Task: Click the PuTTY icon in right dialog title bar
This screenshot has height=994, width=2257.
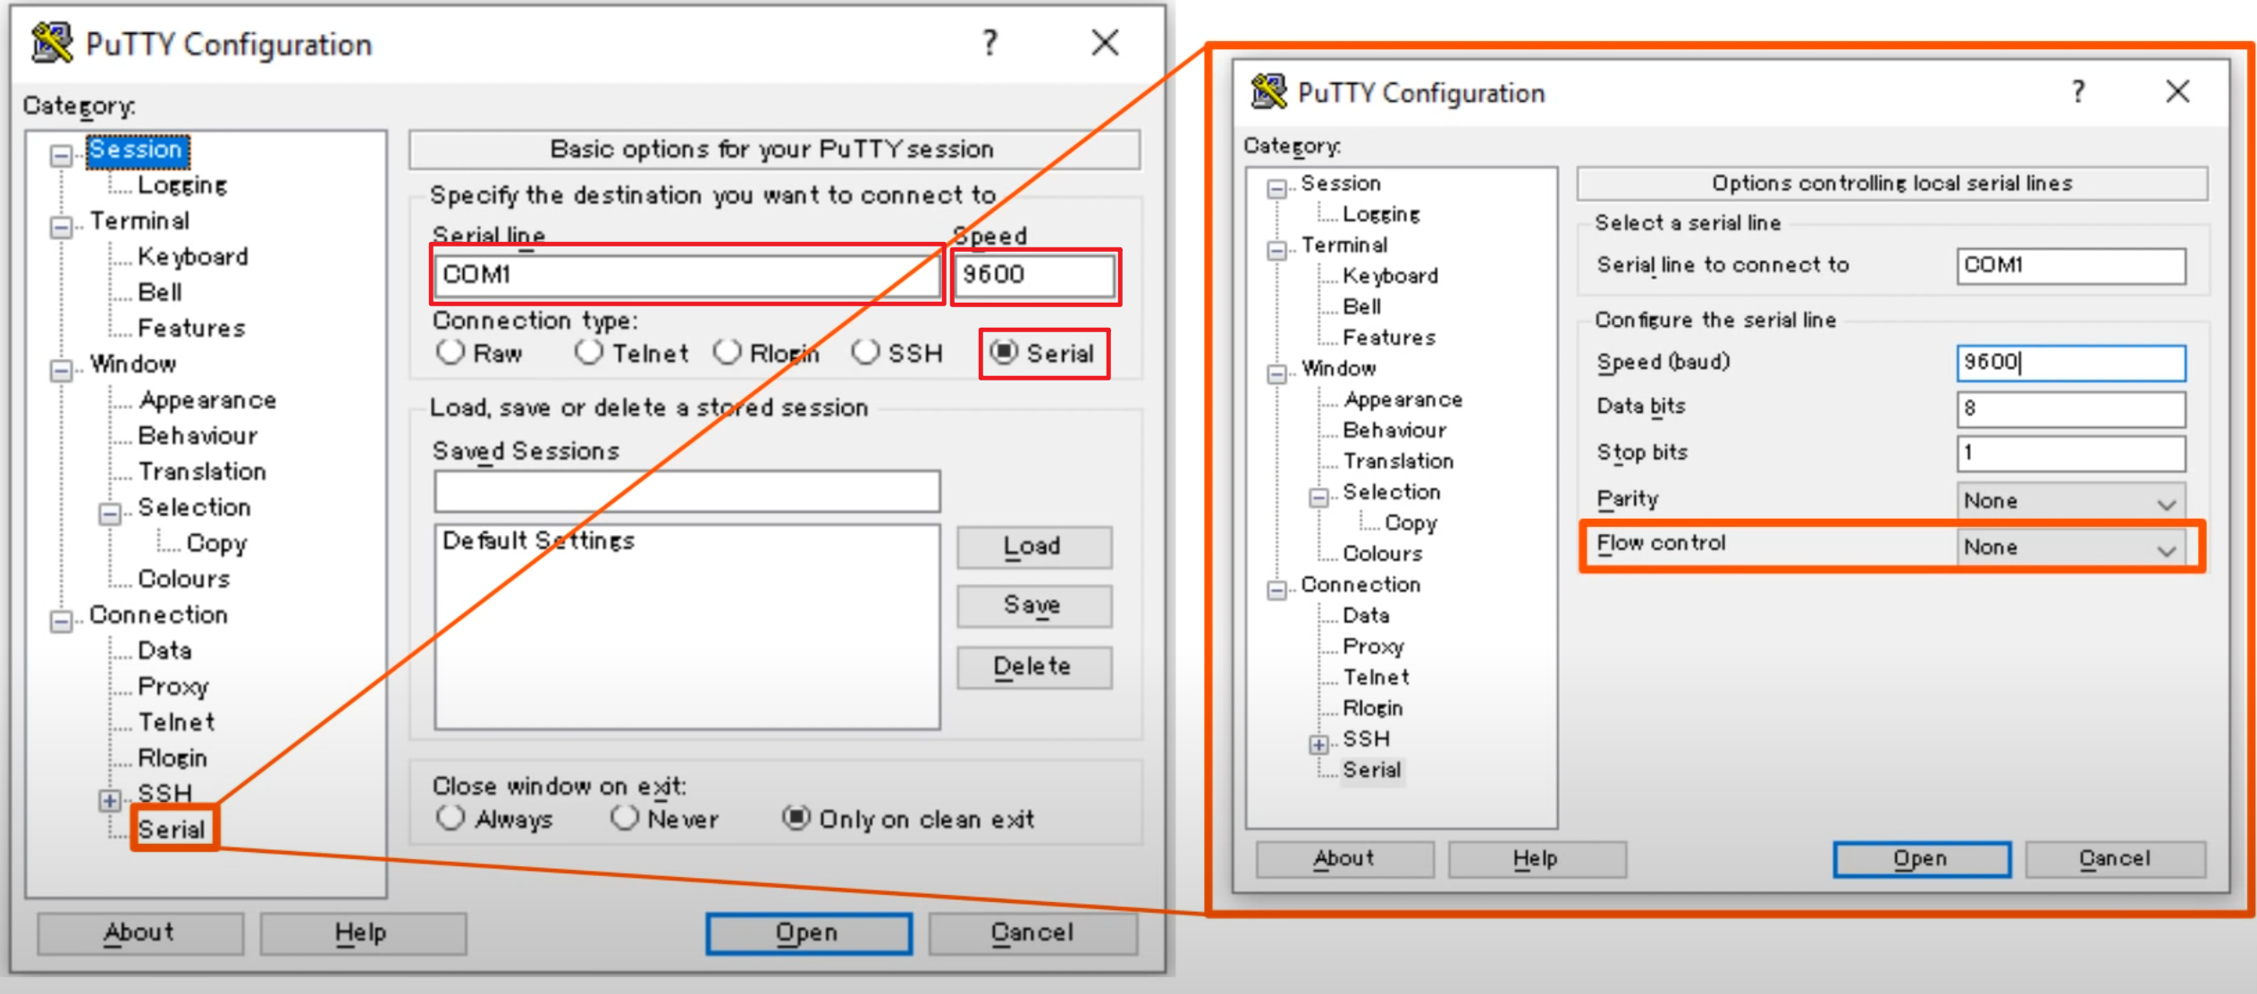Action: coord(1267,91)
